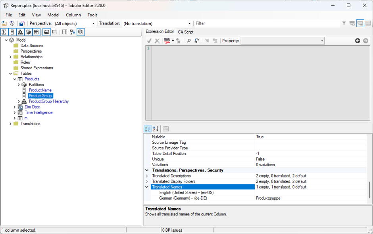This screenshot has height=234, width=373.
Task: Open File menu
Action: point(9,15)
